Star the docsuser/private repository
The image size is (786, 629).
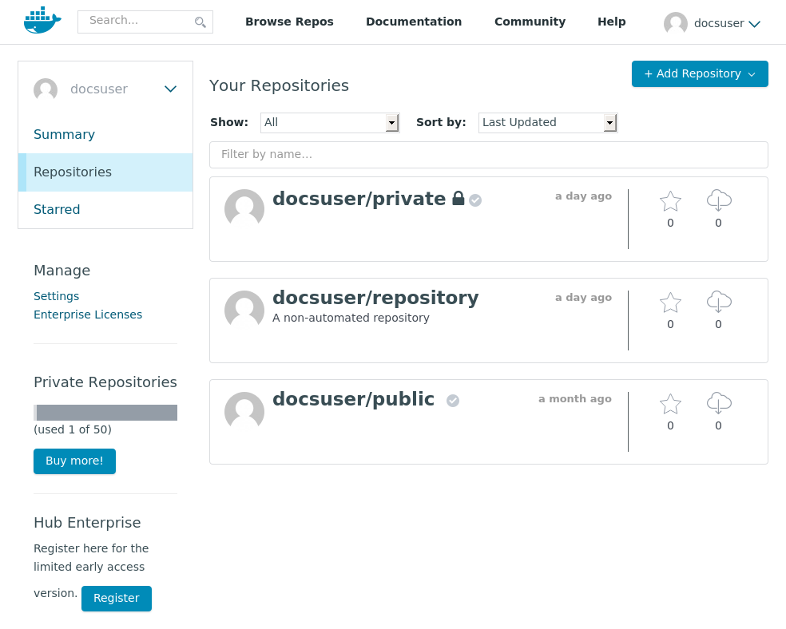pyautogui.click(x=670, y=201)
